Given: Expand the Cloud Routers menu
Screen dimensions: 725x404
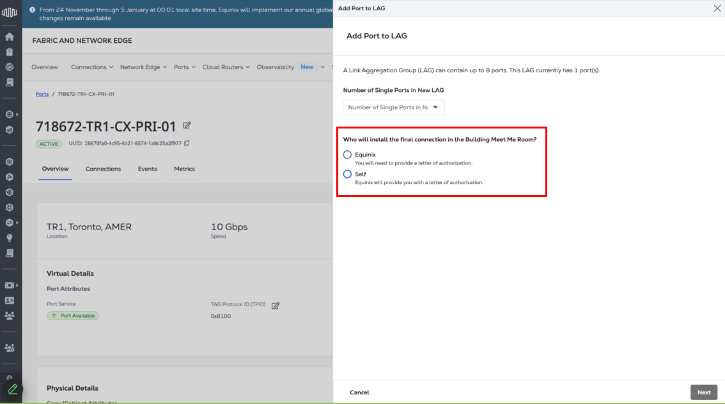Looking at the screenshot, I should pyautogui.click(x=226, y=67).
